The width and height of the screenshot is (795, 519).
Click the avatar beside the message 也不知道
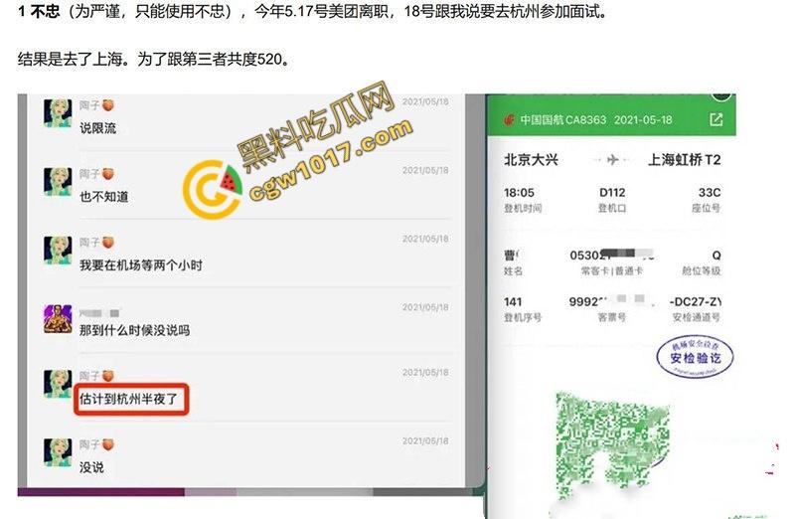[x=58, y=181]
